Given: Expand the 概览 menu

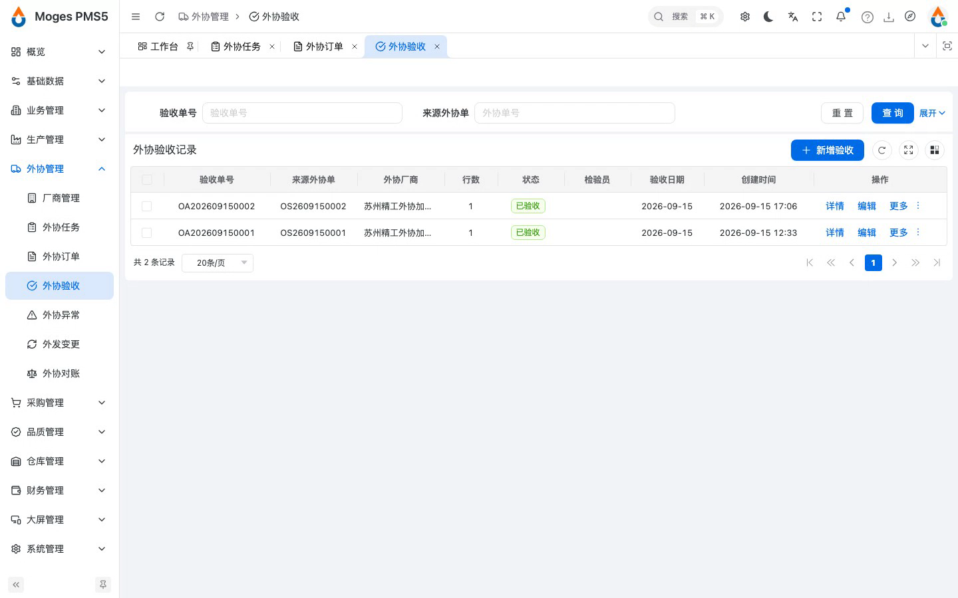Looking at the screenshot, I should [x=59, y=52].
